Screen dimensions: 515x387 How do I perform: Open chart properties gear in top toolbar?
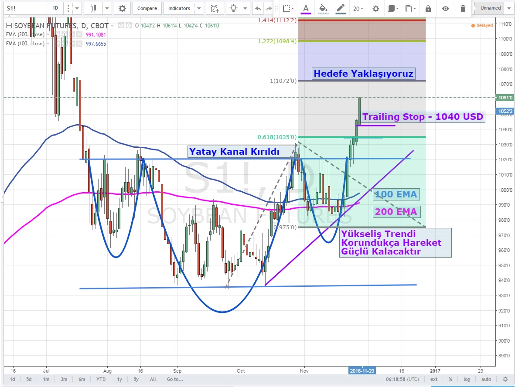123,8
